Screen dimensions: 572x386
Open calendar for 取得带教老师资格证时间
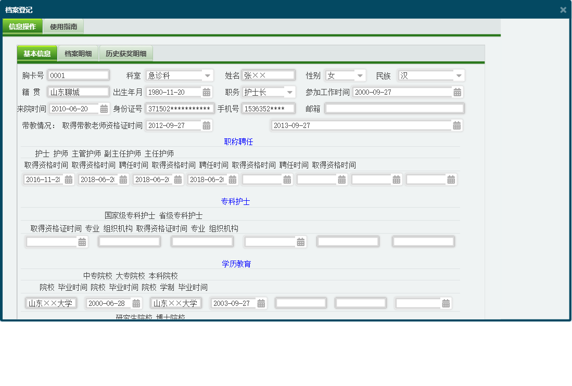click(x=206, y=125)
